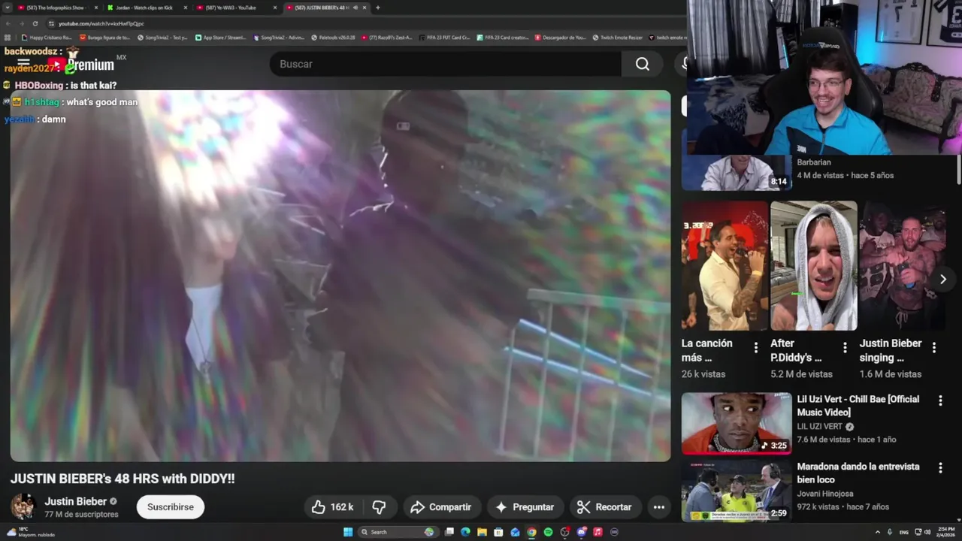This screenshot has width=962, height=541.
Task: Click the Buscar search field
Action: coord(446,64)
